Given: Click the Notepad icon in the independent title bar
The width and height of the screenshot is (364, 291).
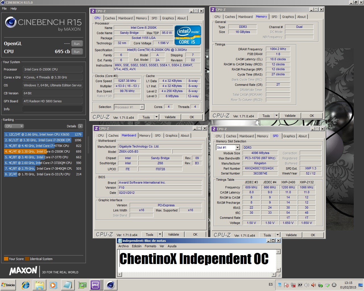Looking at the screenshot, I should point(120,241).
